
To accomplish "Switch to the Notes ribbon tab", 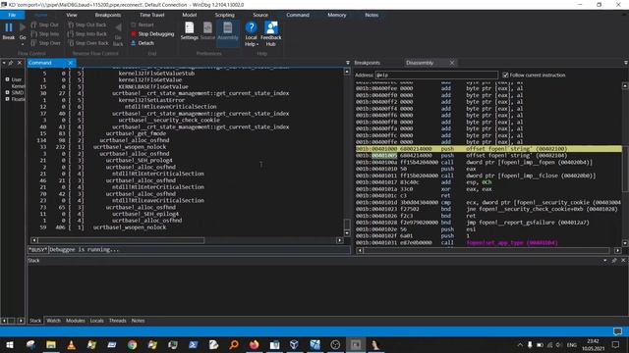I will click(372, 15).
